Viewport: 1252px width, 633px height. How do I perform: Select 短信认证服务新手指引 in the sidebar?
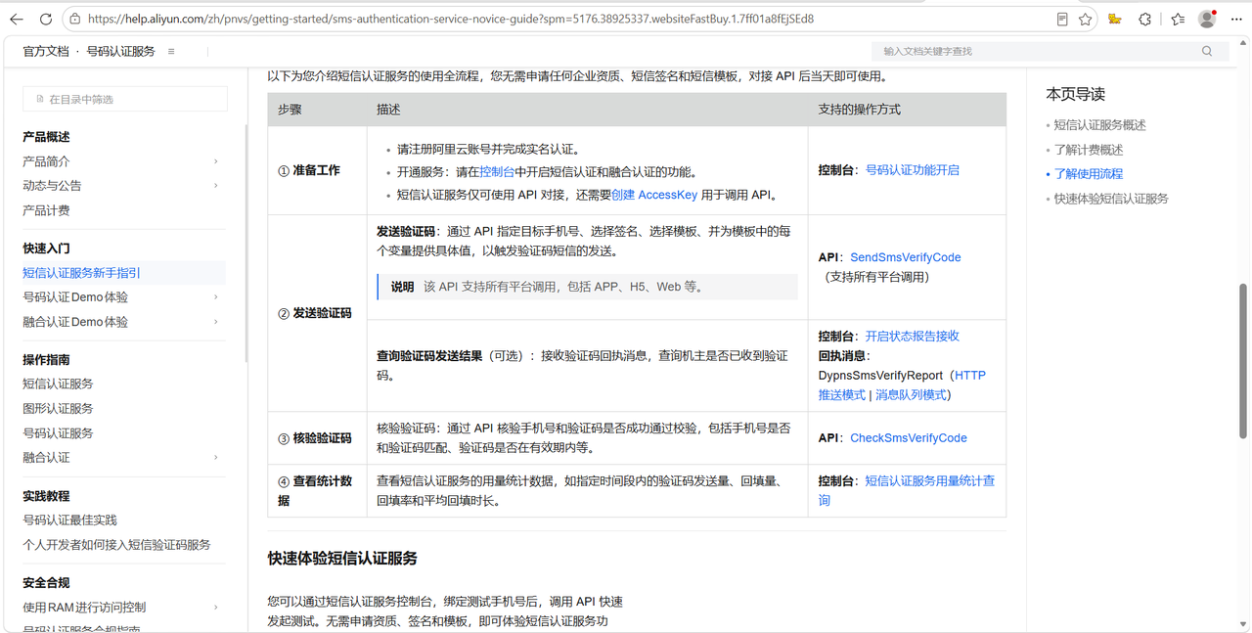81,273
